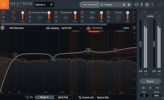164x100 pixels.
Task: Click the module chain horizontal scrollbar
Action: click(x=54, y=25)
